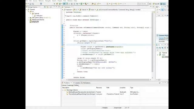Click the Previous Annotation toolbar icon

click(x=112, y=4)
